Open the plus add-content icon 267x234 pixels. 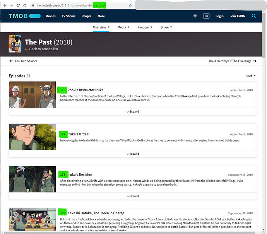pyautogui.click(x=195, y=16)
